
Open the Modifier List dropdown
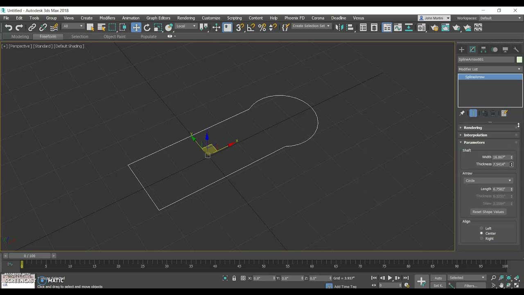(x=490, y=69)
